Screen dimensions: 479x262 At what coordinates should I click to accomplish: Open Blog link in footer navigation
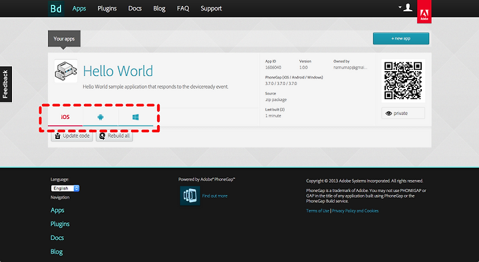pyautogui.click(x=57, y=251)
